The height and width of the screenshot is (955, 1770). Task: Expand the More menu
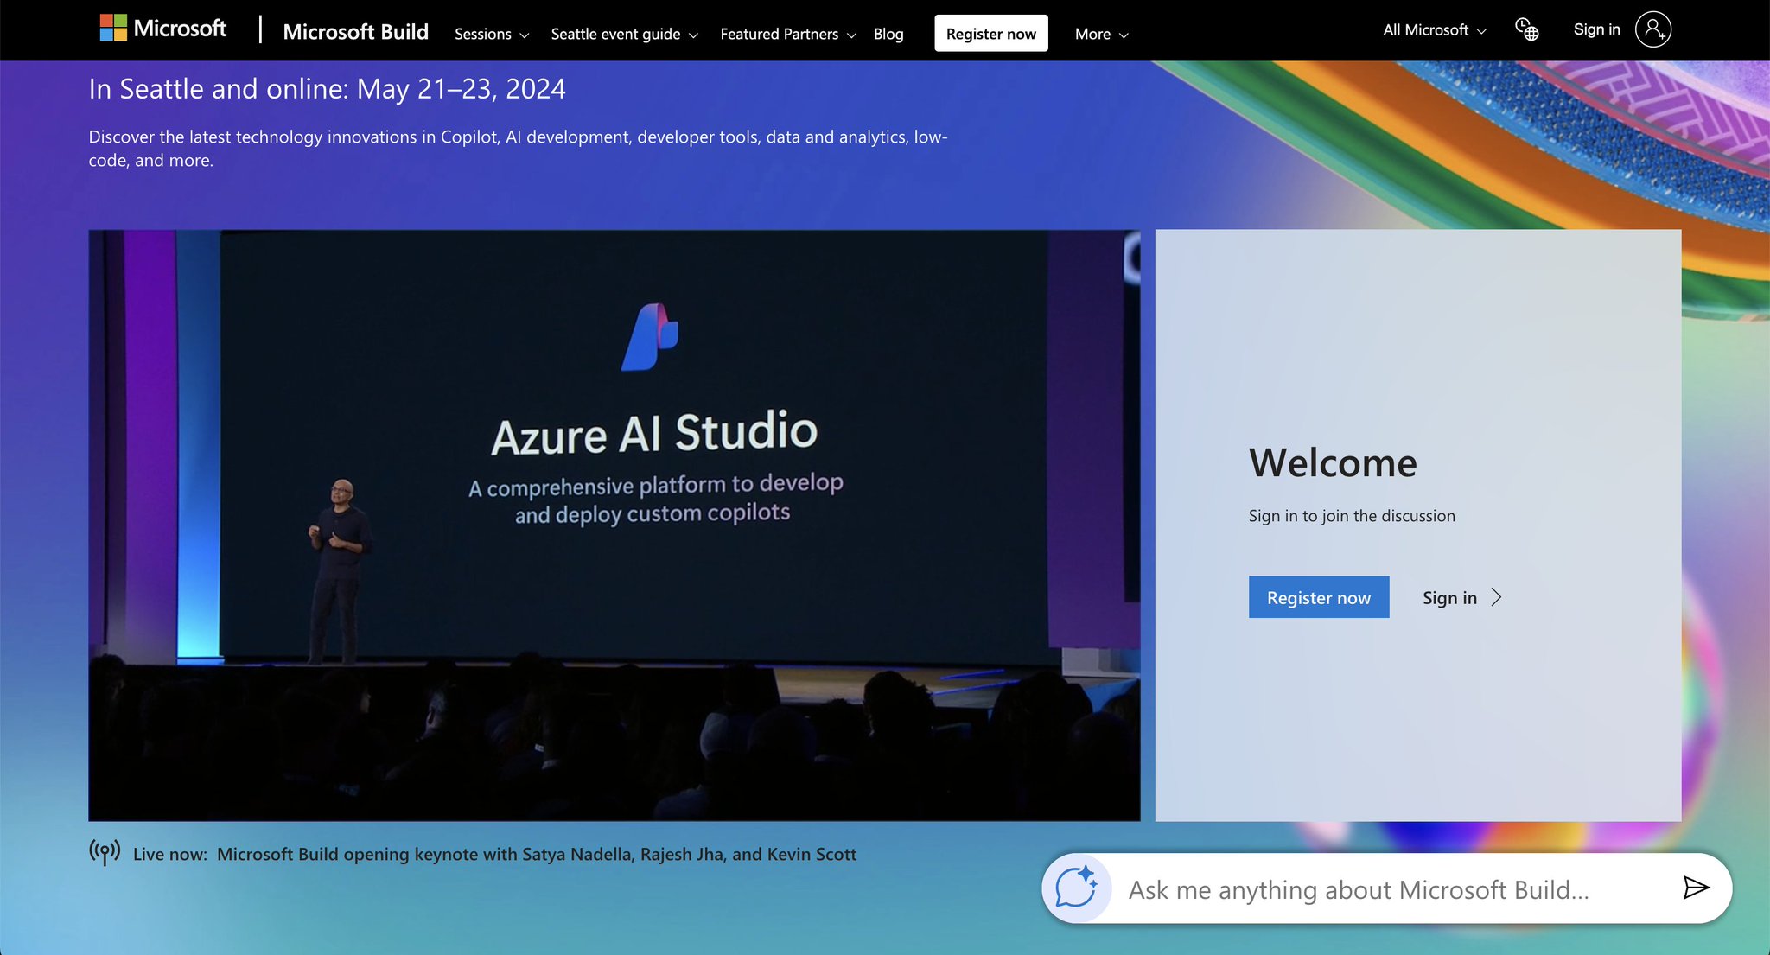coord(1102,35)
